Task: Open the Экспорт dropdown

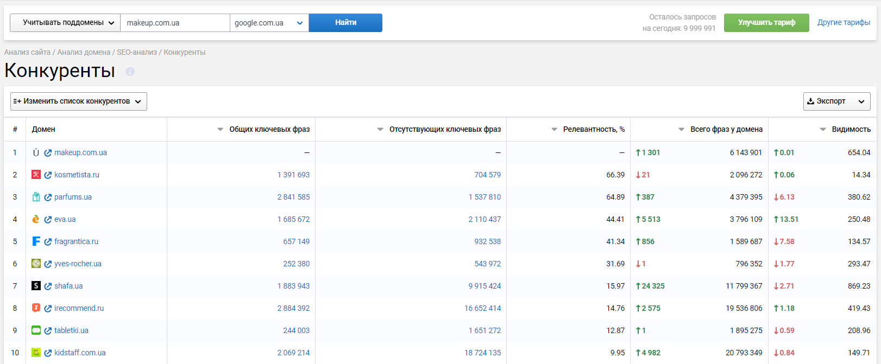Action: (x=836, y=101)
